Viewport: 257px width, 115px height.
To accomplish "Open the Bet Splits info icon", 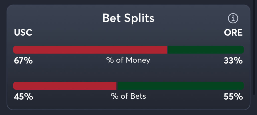I will pyautogui.click(x=233, y=18).
